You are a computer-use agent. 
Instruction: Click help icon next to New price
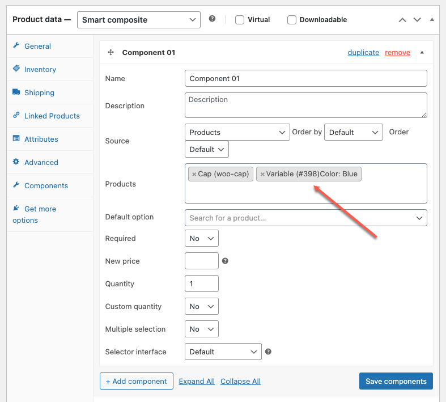[x=225, y=261]
